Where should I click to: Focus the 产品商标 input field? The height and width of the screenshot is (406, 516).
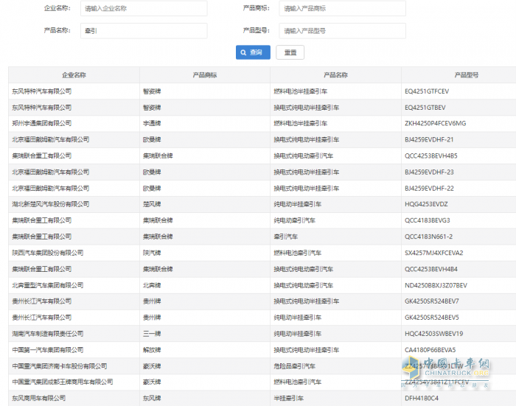pyautogui.click(x=342, y=9)
